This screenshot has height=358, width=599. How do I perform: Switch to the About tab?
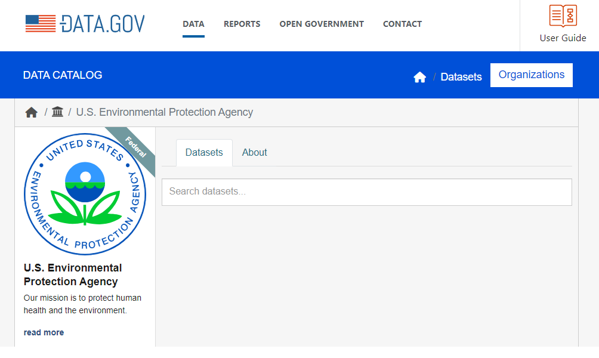click(x=254, y=152)
